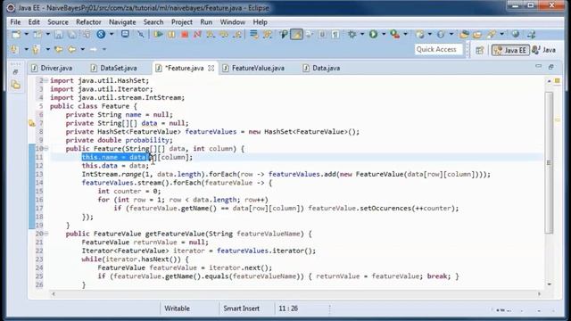571x321 pixels.
Task: Click the Previous Annotation icon
Action: tap(36, 50)
